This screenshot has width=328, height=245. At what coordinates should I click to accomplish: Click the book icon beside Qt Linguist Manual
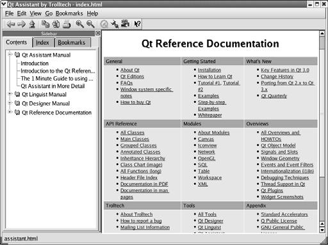click(17, 94)
